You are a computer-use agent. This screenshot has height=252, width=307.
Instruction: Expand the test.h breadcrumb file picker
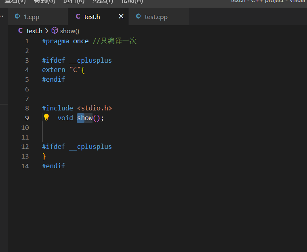[34, 31]
